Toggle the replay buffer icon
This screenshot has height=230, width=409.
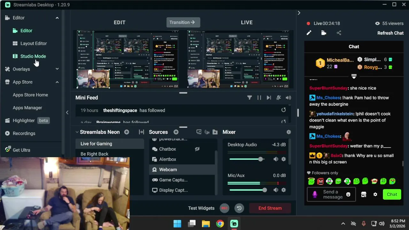point(239,208)
